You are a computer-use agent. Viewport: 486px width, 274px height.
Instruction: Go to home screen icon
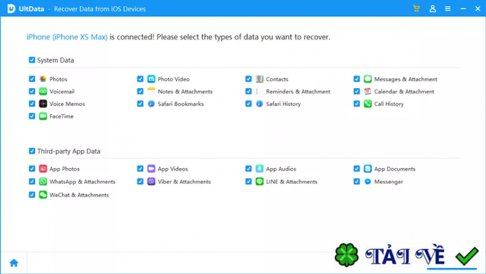[14, 263]
